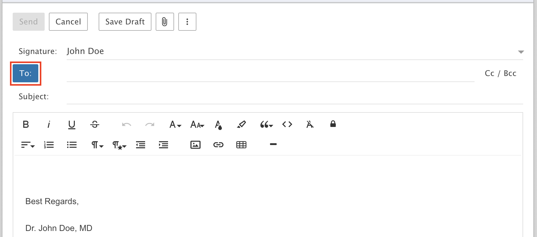Show Cc / Bcc fields

pos(500,73)
